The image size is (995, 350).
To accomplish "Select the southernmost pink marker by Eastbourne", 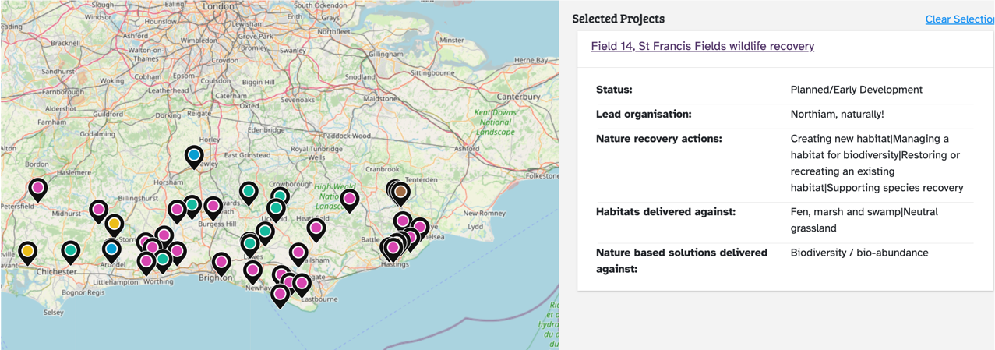I will (x=280, y=295).
